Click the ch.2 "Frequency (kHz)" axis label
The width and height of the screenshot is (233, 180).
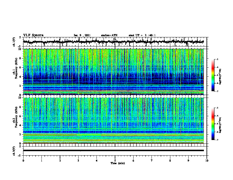16,117
